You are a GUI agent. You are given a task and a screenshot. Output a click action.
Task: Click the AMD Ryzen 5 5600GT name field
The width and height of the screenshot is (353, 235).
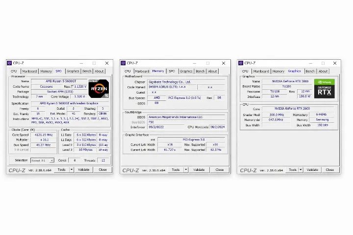(x=59, y=81)
